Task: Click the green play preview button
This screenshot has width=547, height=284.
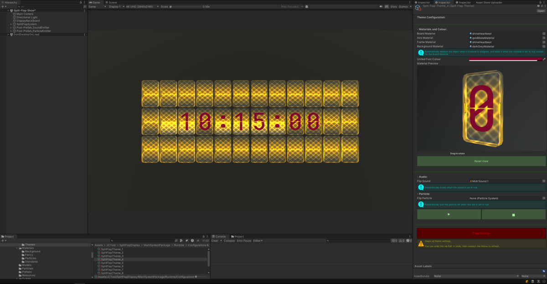Action: click(449, 214)
